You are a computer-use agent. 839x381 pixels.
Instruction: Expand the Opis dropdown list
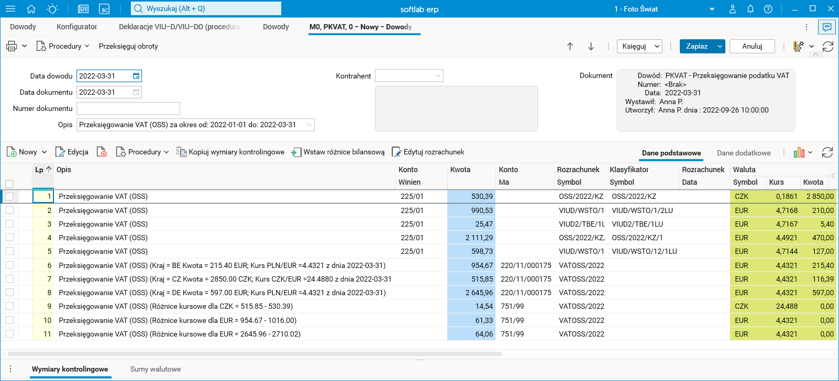[309, 125]
